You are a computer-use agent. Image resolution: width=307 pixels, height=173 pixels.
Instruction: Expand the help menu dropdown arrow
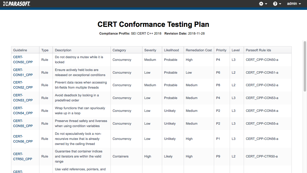(280, 4)
